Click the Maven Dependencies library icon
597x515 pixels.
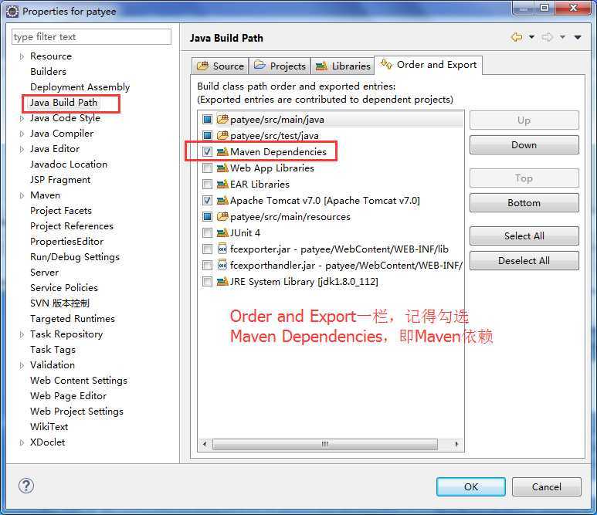pyautogui.click(x=222, y=152)
